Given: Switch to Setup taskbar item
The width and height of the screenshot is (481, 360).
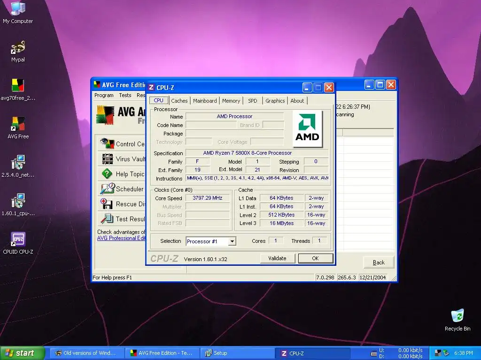Looking at the screenshot, I should pyautogui.click(x=238, y=353).
